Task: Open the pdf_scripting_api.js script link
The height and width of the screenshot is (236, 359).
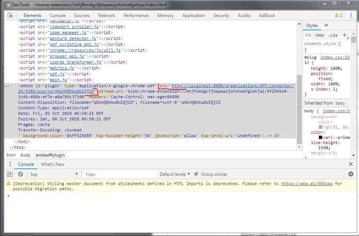Action: click(x=74, y=44)
